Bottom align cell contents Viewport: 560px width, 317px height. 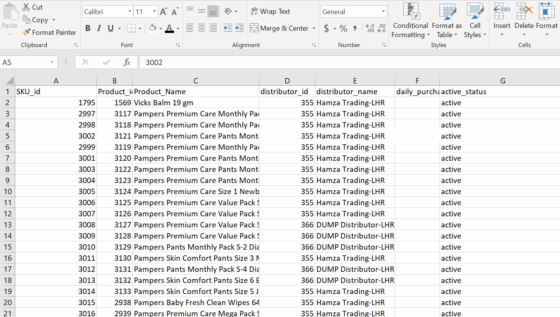coord(213,11)
